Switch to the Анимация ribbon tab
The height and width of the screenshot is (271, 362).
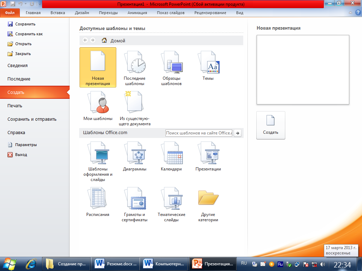pyautogui.click(x=137, y=13)
